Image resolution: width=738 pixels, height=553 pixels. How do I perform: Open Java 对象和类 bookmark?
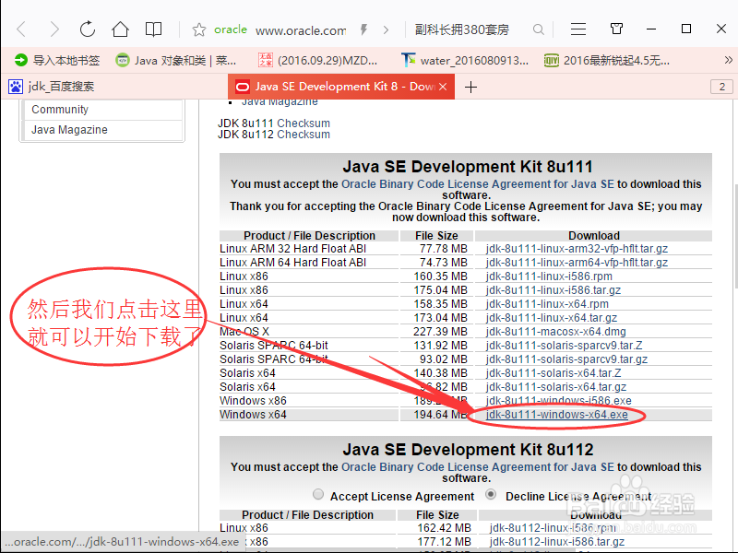(176, 60)
